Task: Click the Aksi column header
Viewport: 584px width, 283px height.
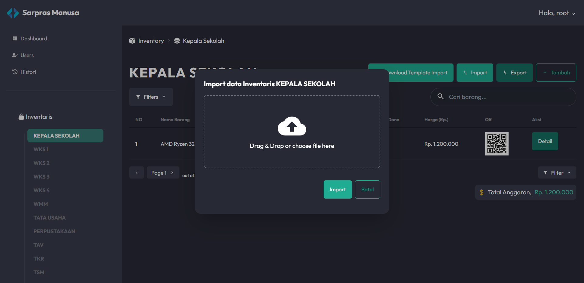Action: click(x=536, y=120)
